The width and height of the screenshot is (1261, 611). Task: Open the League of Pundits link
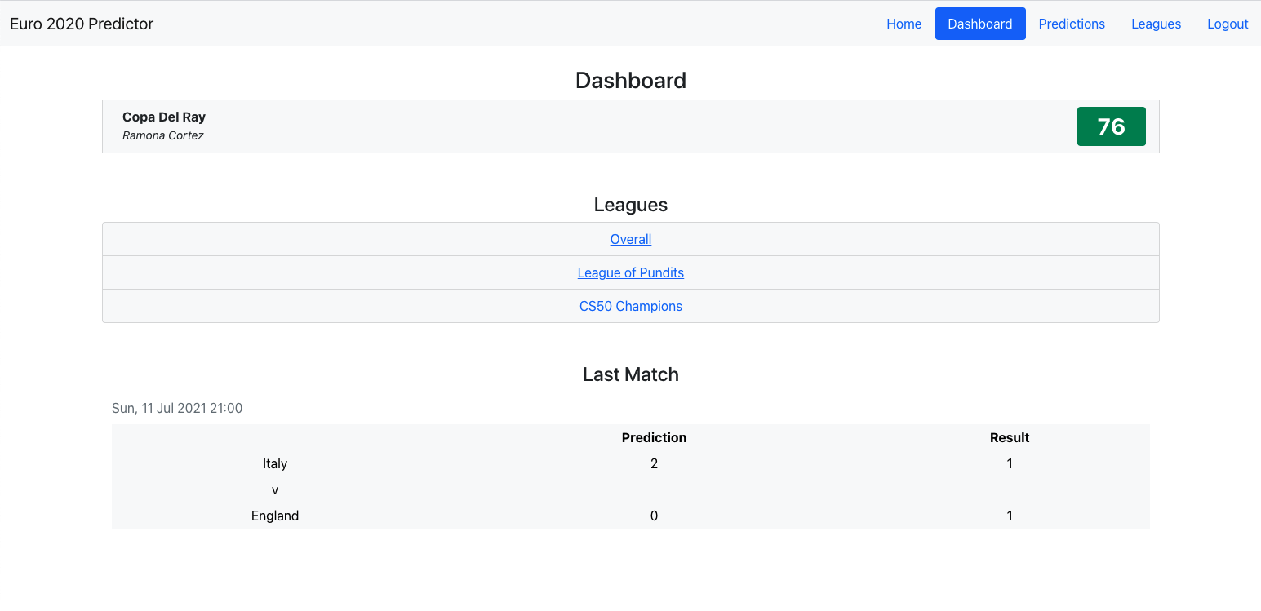(630, 272)
